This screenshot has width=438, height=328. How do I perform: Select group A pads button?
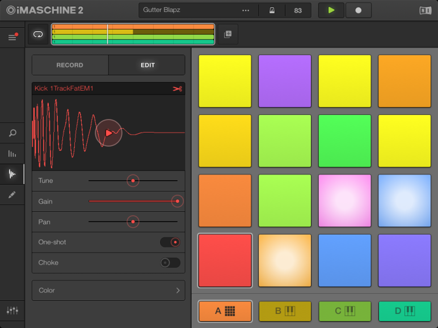click(225, 311)
